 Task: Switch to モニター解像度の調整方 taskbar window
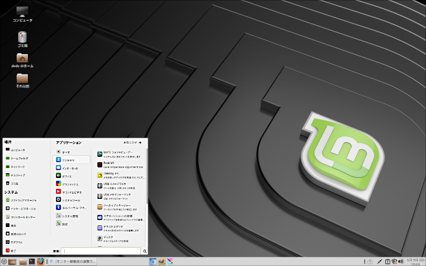[x=72, y=262]
